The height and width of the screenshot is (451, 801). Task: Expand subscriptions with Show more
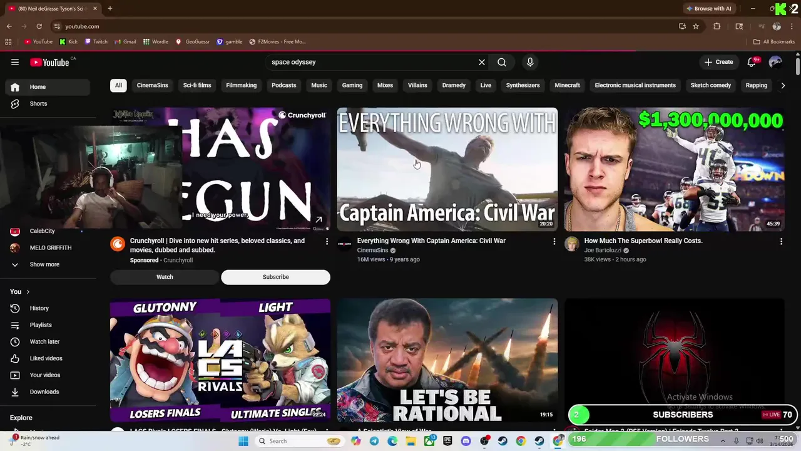pos(48,264)
